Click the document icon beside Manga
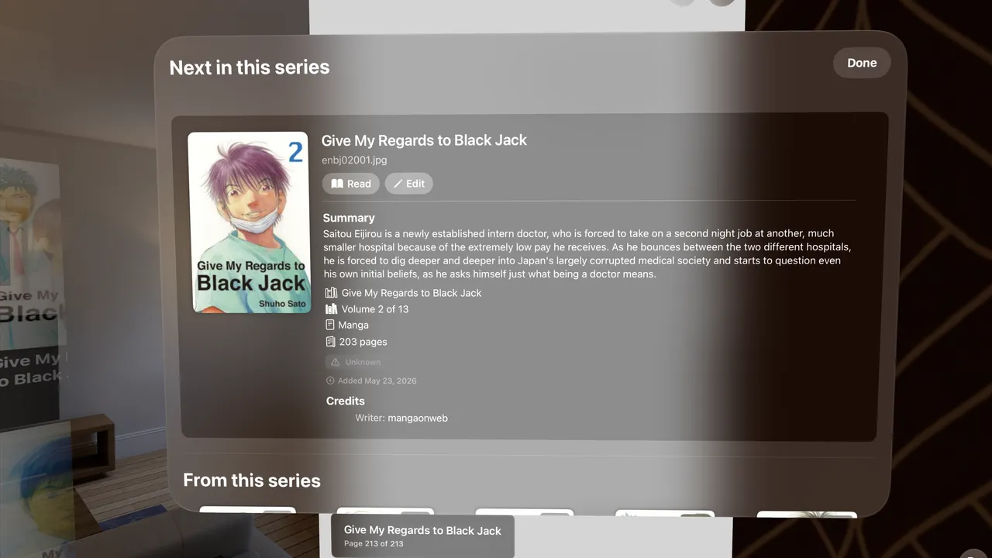992x558 pixels. click(330, 325)
